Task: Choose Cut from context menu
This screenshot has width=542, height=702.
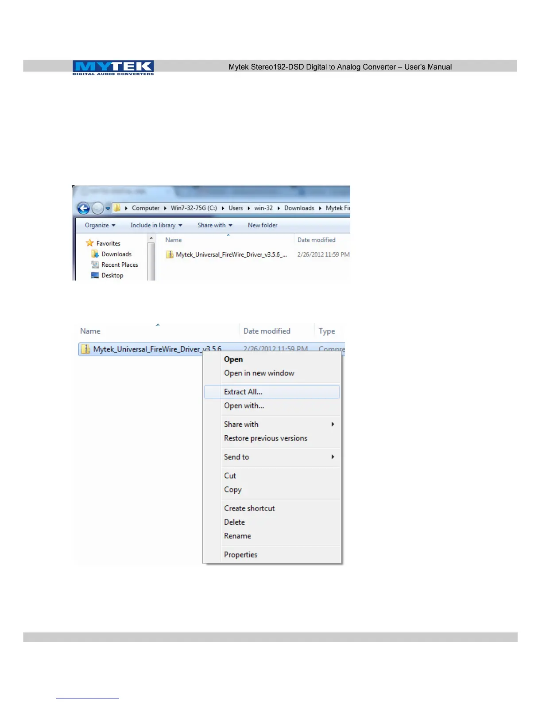Action: tap(230, 476)
